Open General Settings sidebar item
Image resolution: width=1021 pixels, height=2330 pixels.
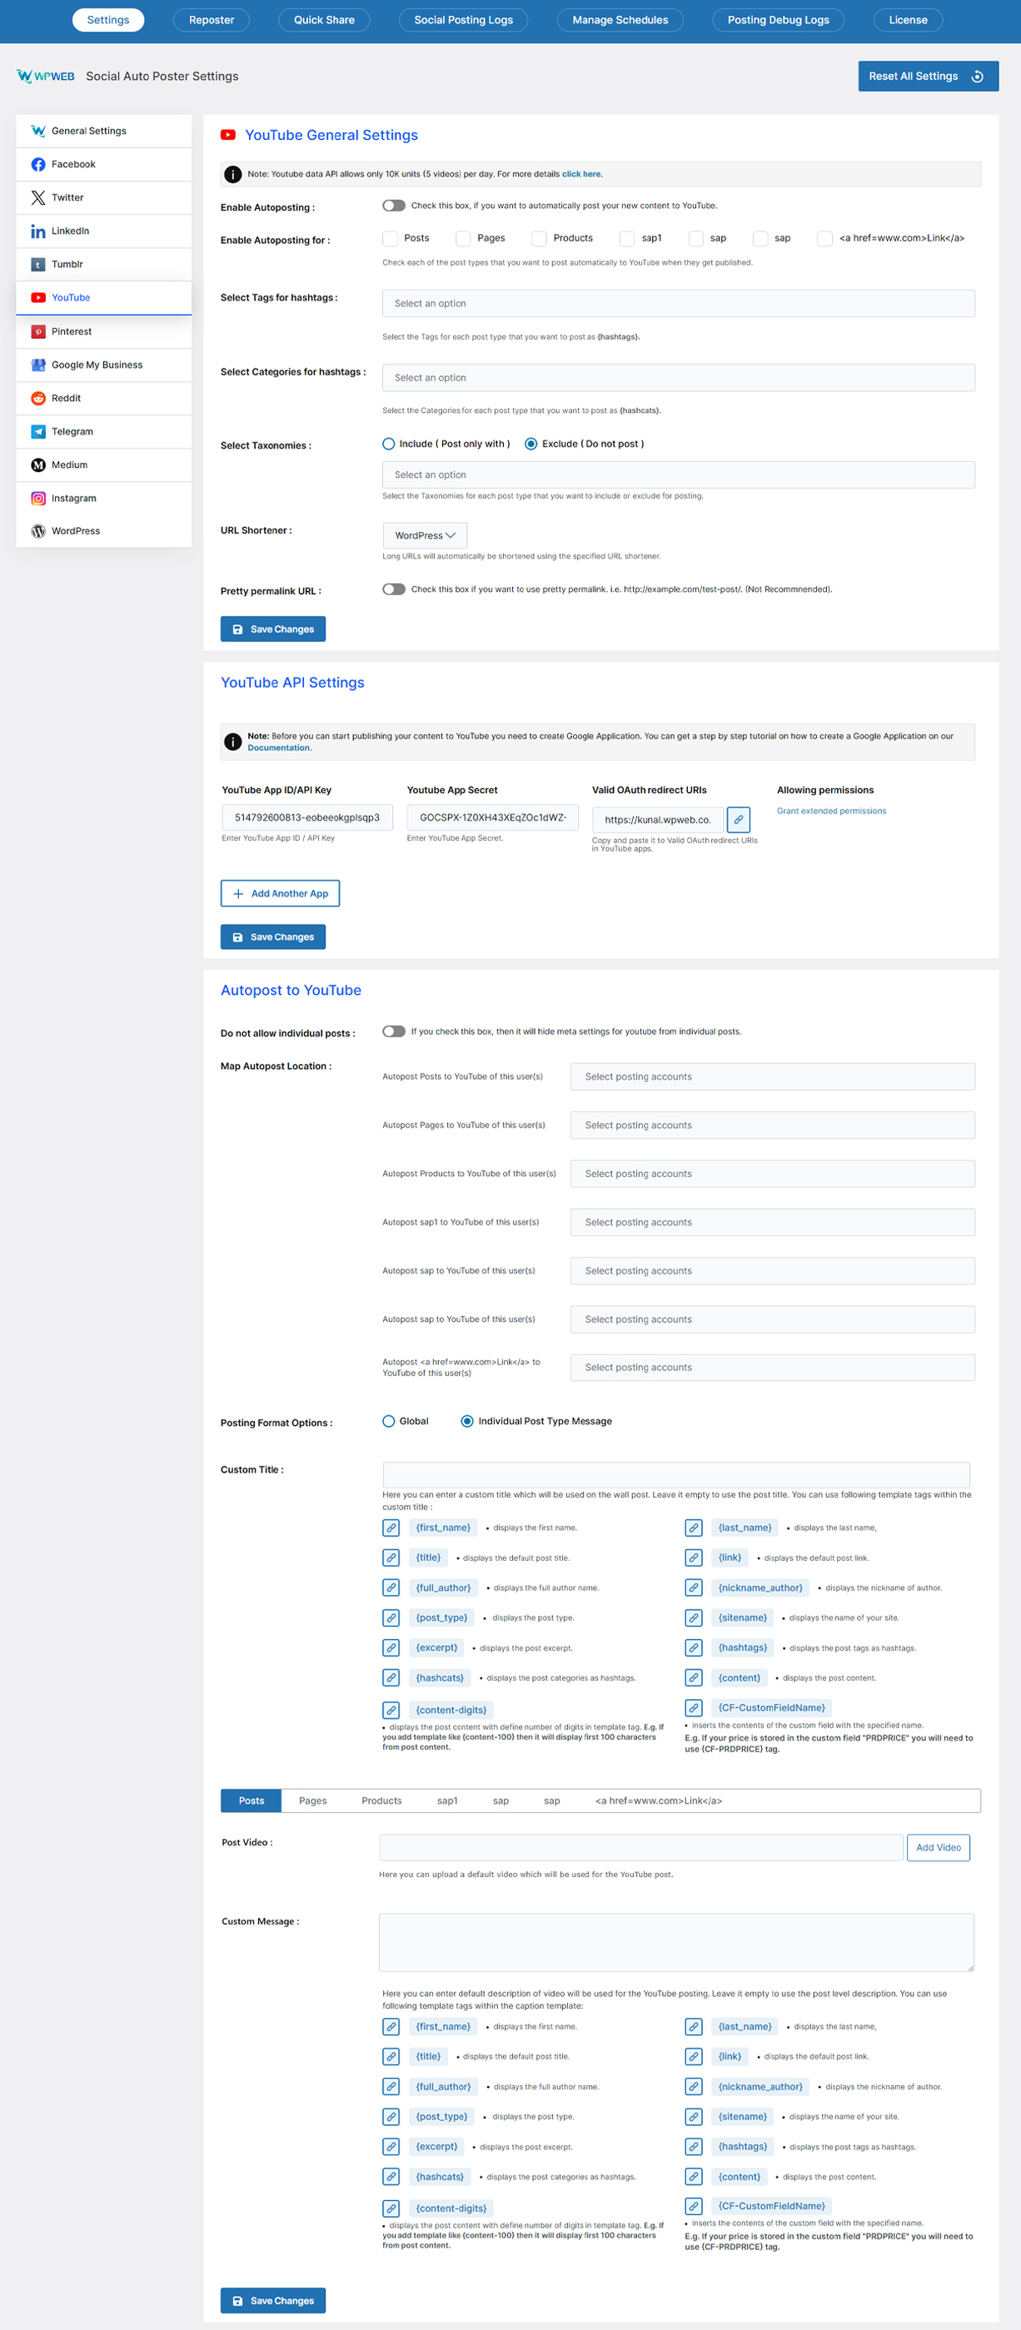coord(103,130)
